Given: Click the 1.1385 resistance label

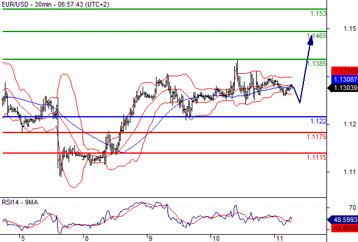Looking at the screenshot, I should [317, 64].
